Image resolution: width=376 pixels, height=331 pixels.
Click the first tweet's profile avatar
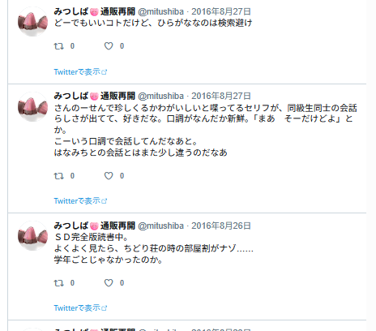click(32, 22)
